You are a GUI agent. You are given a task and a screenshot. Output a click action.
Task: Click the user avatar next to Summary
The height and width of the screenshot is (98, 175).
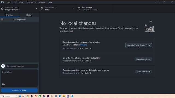(x=3, y=66)
